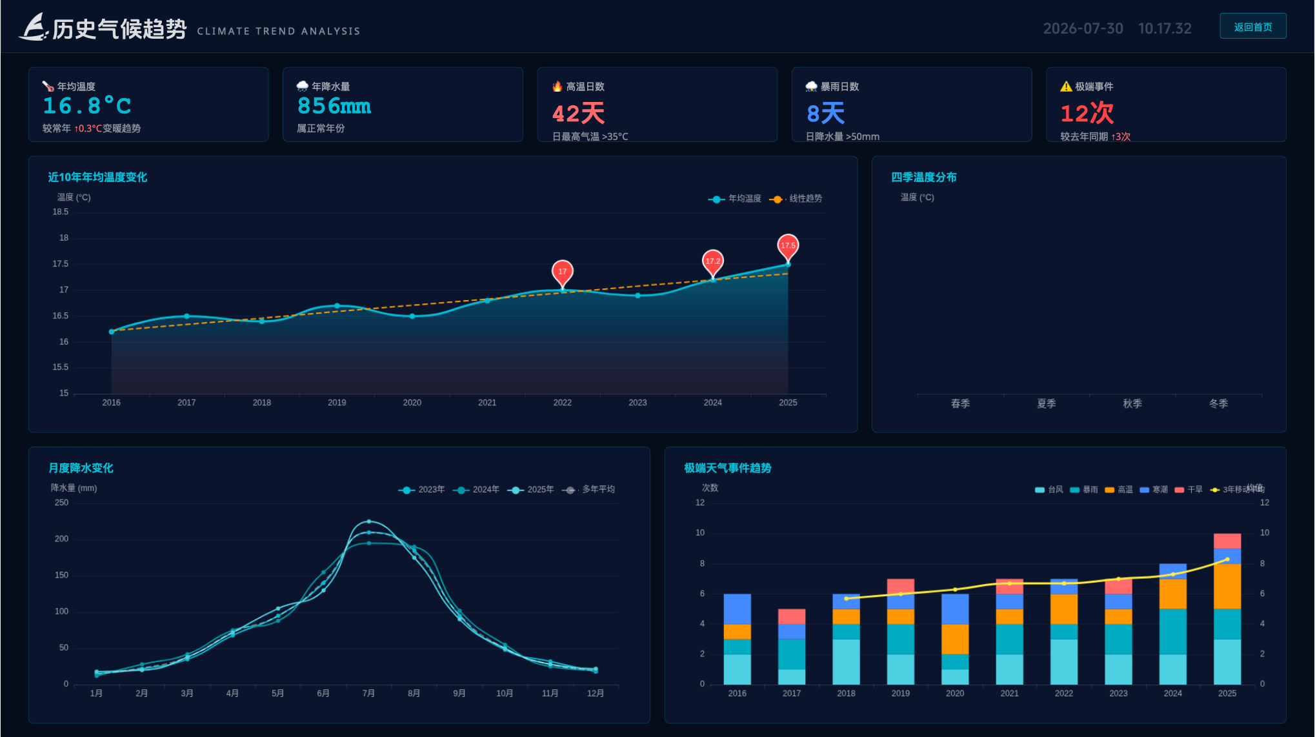
Task: Click the 12月 label on precipitation axis
Action: 596,694
